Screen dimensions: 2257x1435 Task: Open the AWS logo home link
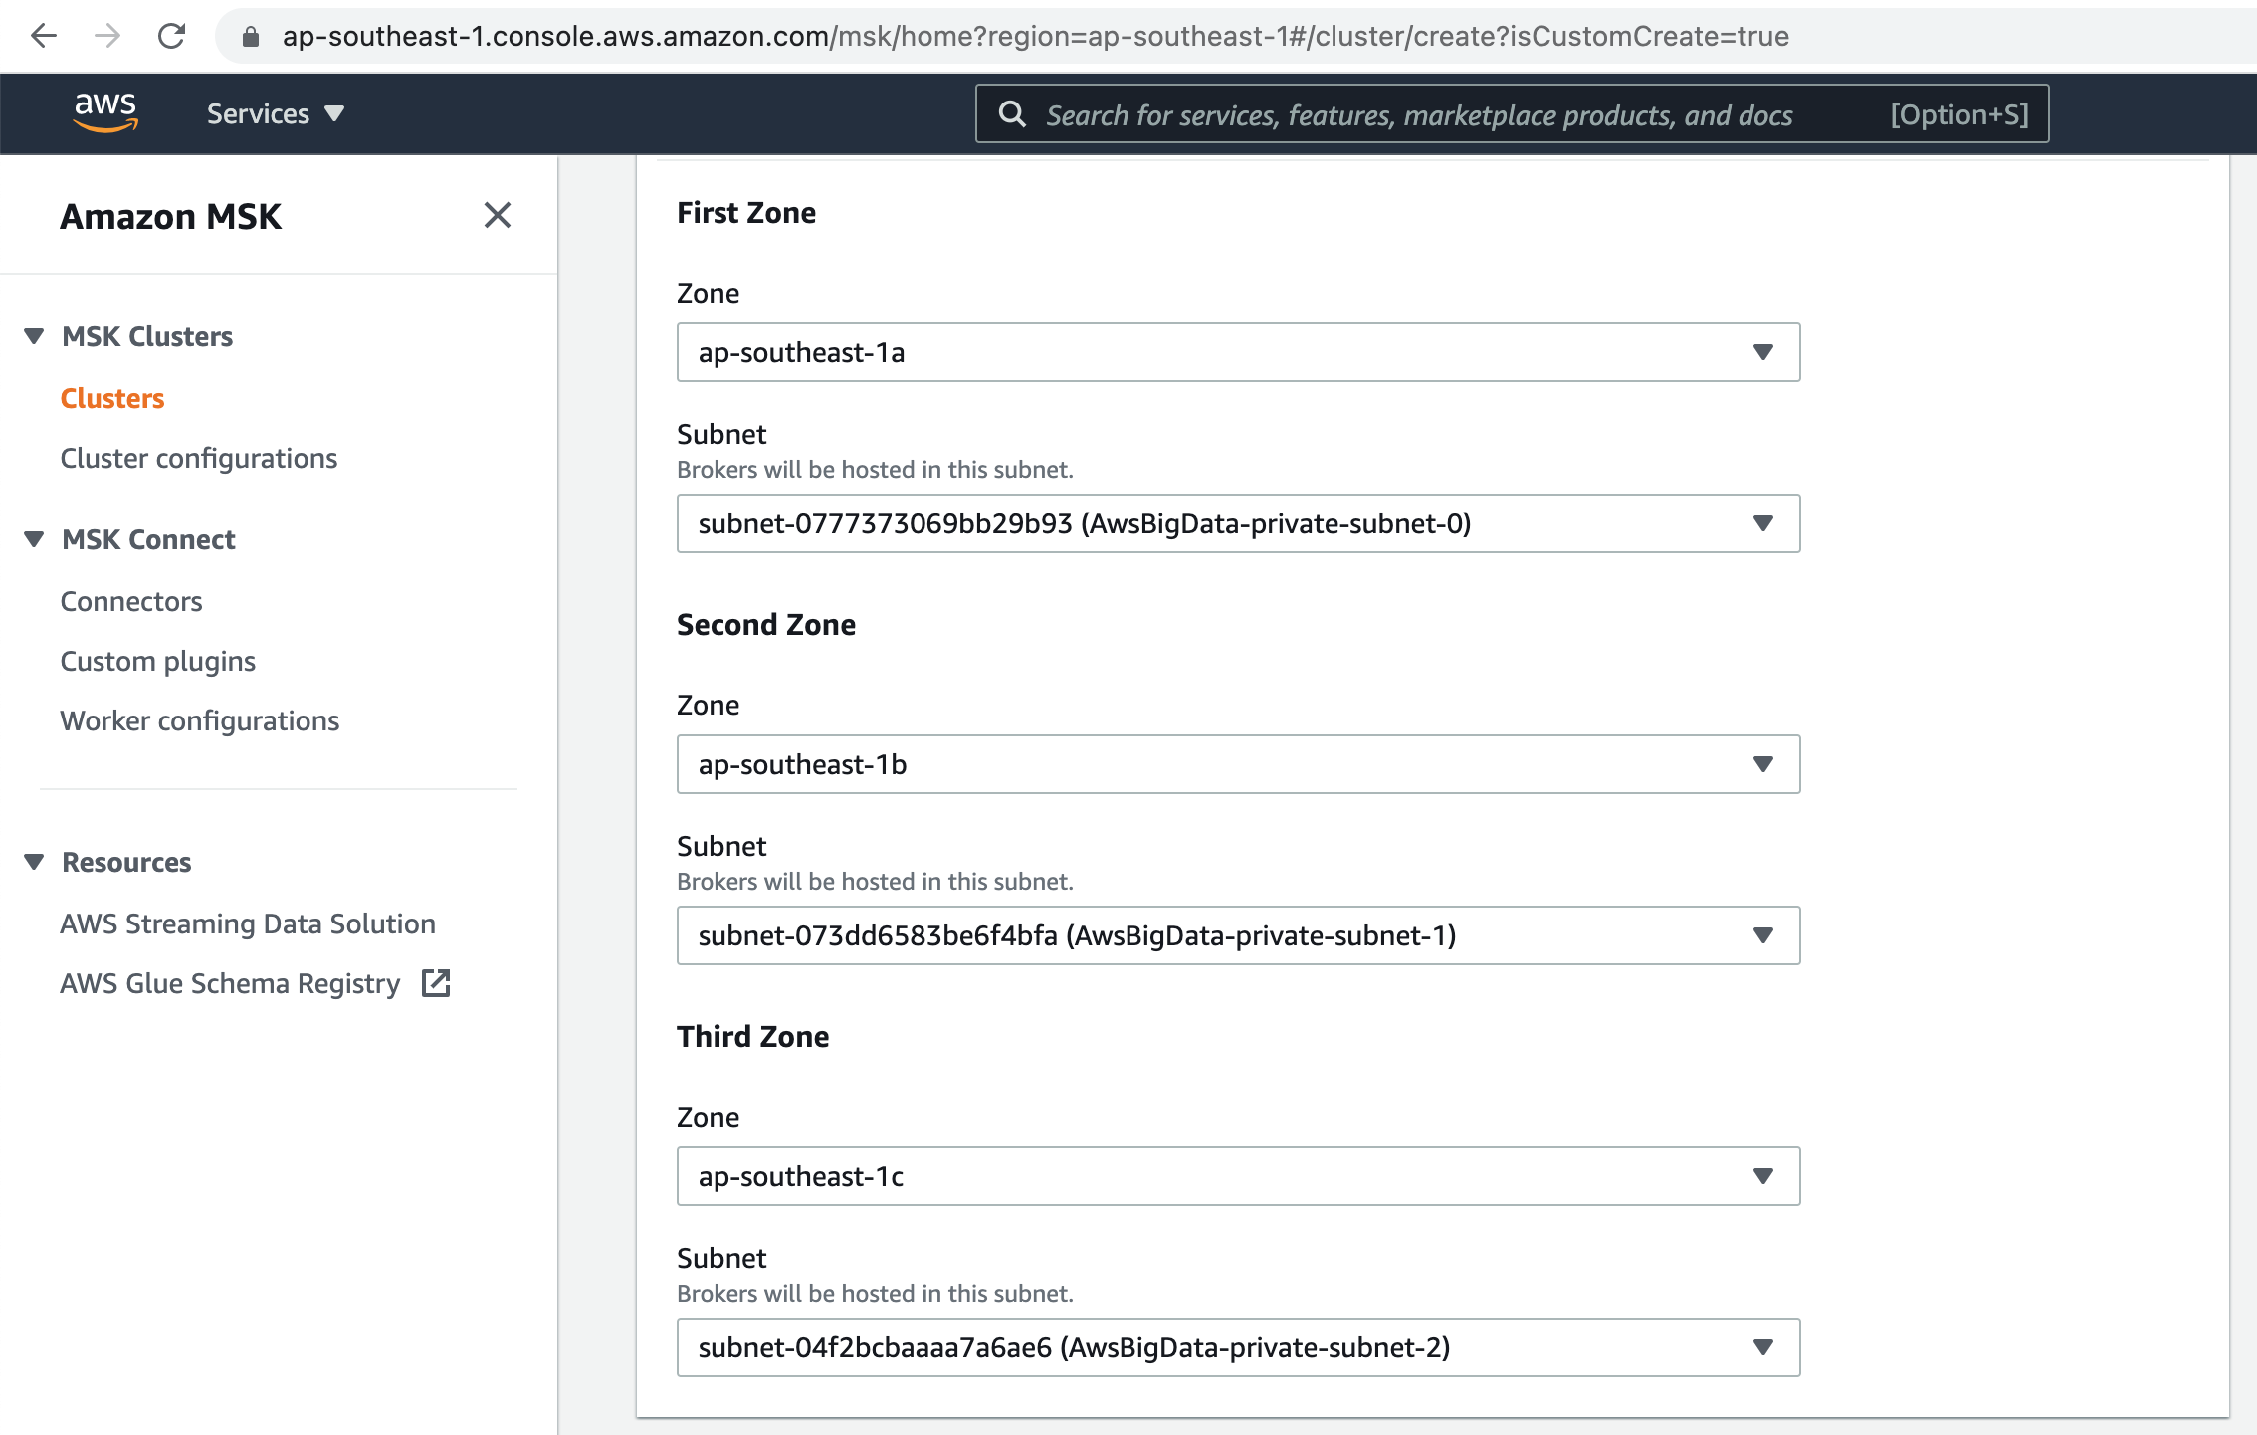pos(105,112)
